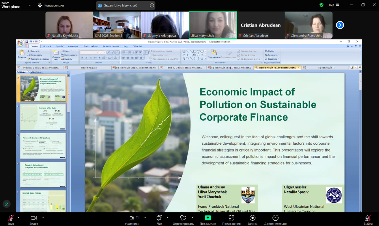379x226 pixels.
Task: Switch to the Показ слайдов ribbon tab
Action: click(x=91, y=46)
